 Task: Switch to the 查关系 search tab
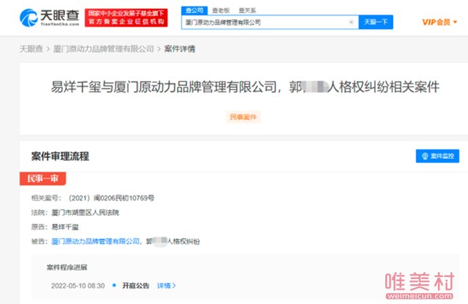(x=247, y=10)
